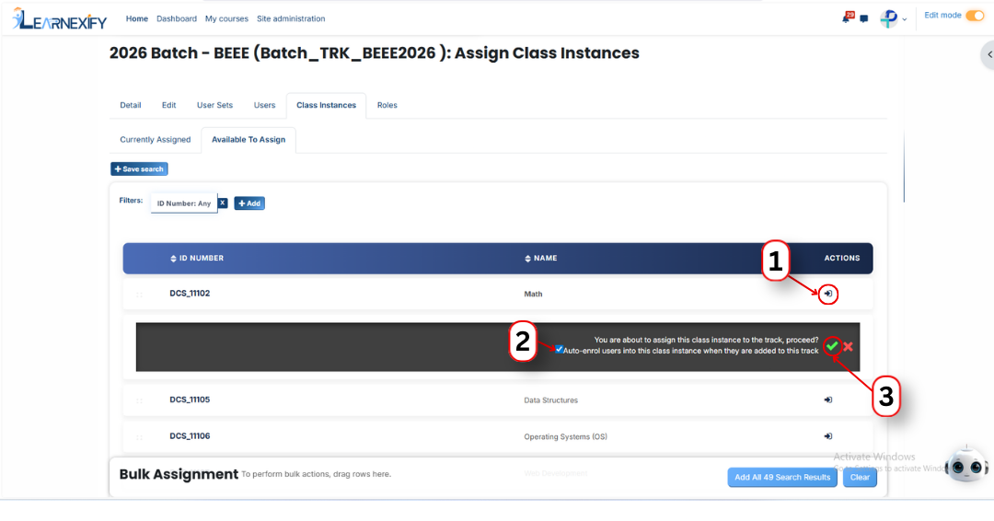This screenshot has width=994, height=521.
Task: Click the Math class name
Action: click(533, 294)
